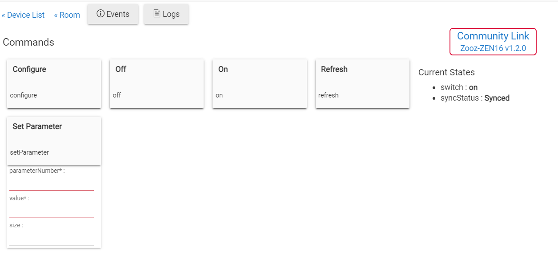Run the Refresh command
This screenshot has height=261, width=558.
pyautogui.click(x=362, y=83)
